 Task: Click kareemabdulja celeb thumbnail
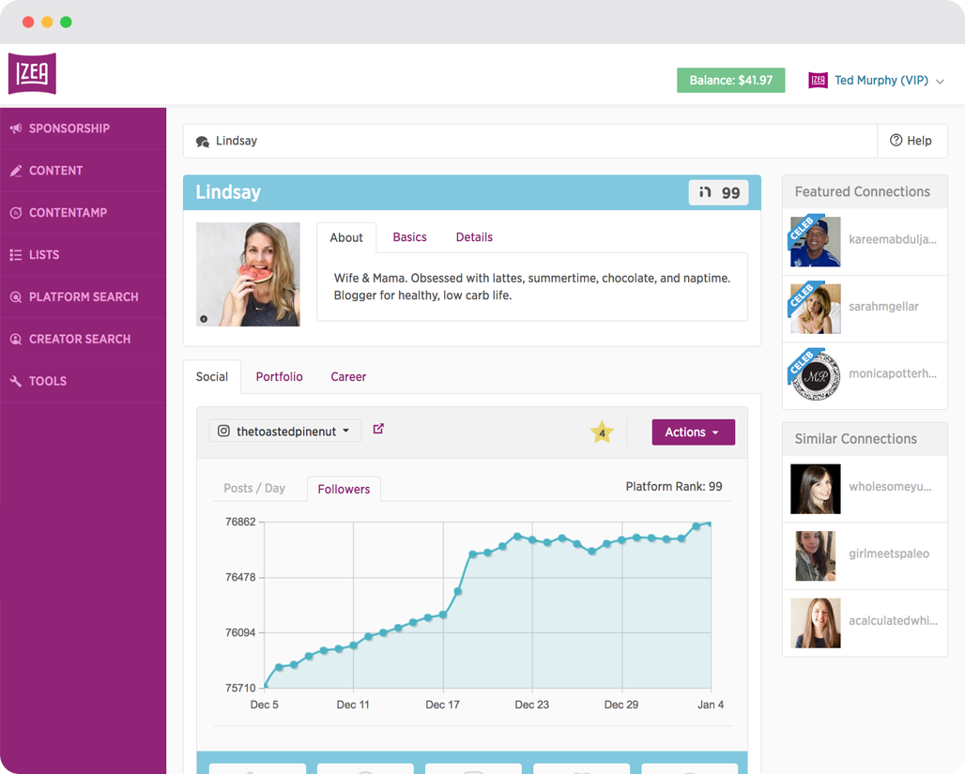coord(816,242)
